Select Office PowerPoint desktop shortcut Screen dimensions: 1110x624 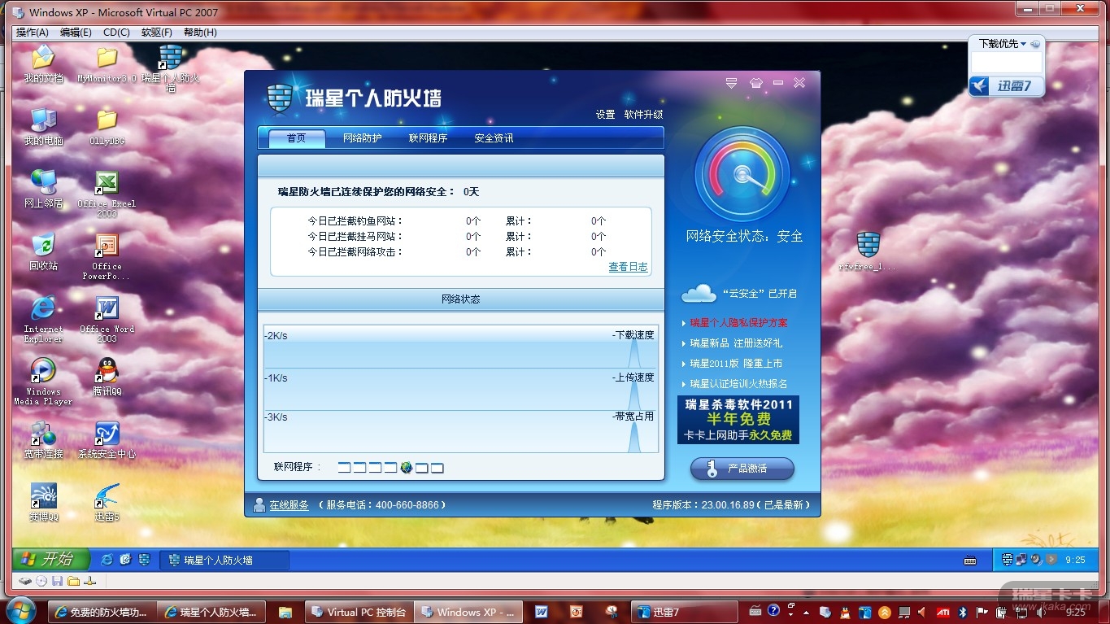click(107, 256)
